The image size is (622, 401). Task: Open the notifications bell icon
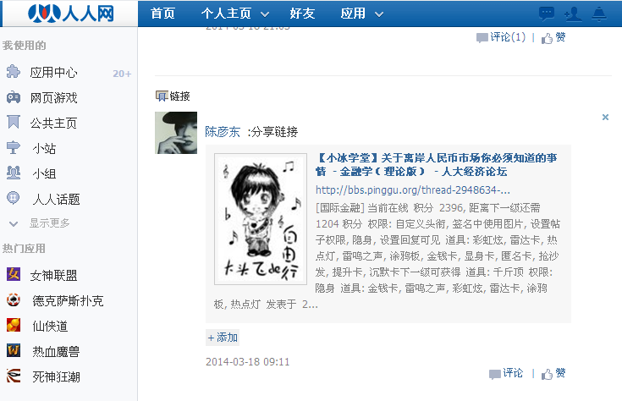click(599, 14)
